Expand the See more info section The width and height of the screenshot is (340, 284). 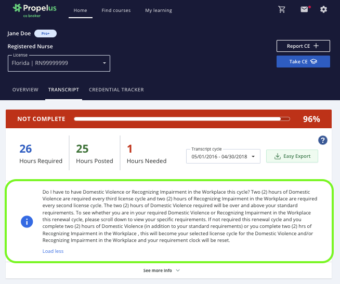click(x=161, y=271)
